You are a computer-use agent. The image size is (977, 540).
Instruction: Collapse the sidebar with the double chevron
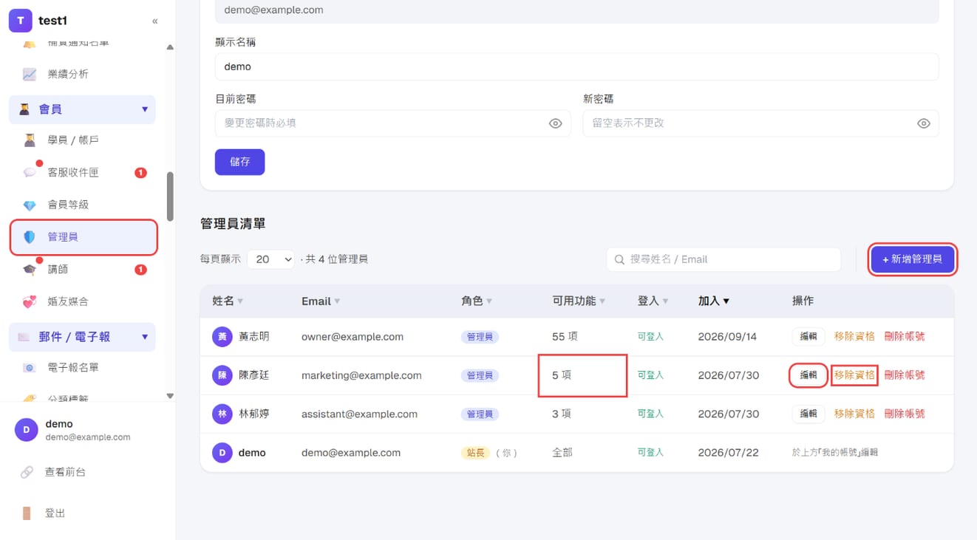pyautogui.click(x=154, y=21)
